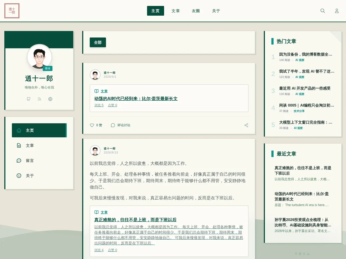
Task: Click author avatar on 2026/8/15 post
Action: [x=95, y=151]
